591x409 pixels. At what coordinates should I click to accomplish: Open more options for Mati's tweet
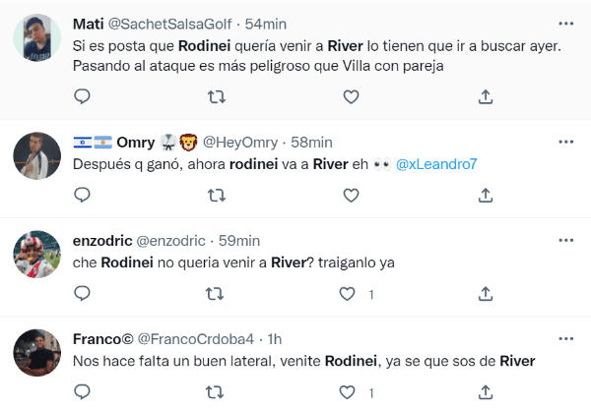tap(565, 23)
